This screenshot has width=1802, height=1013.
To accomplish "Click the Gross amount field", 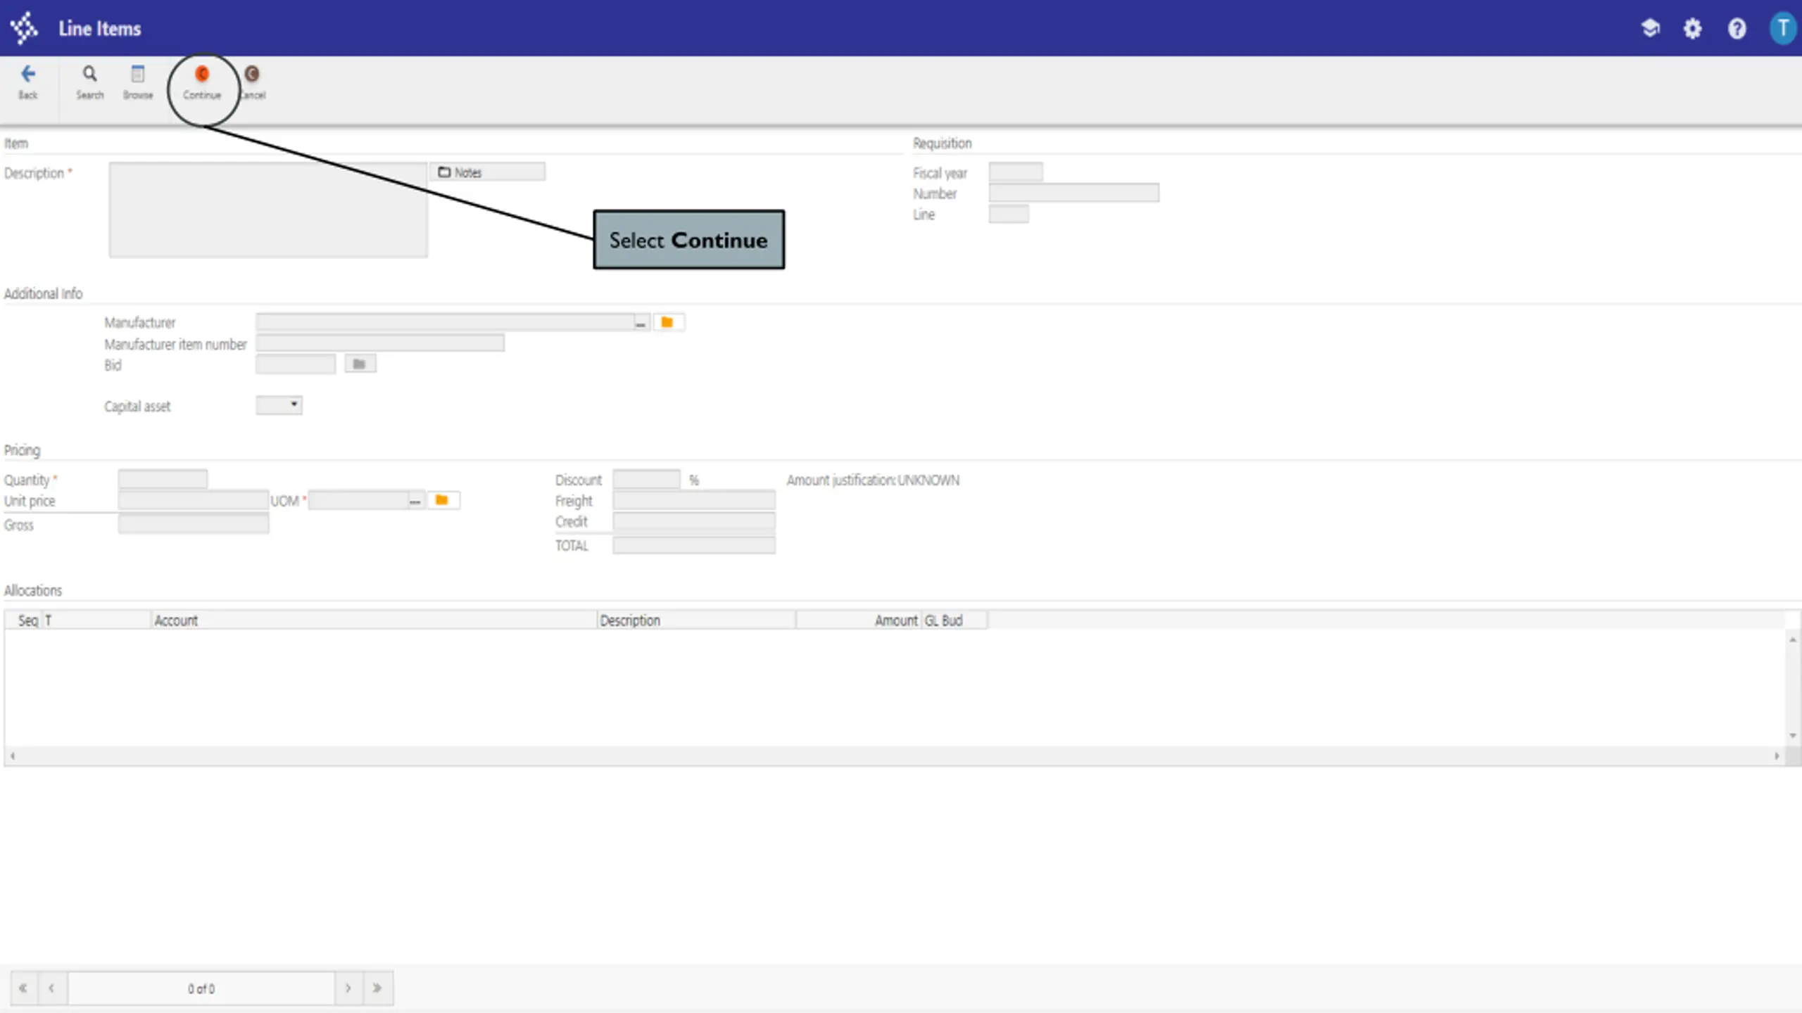I will coord(194,524).
